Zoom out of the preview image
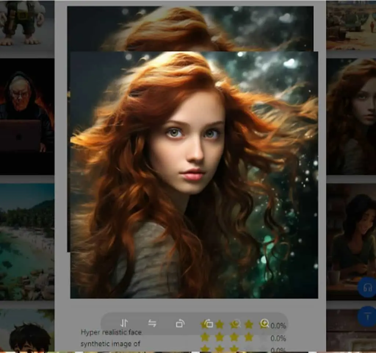Viewport: 376px width, 353px height. pyautogui.click(x=236, y=324)
